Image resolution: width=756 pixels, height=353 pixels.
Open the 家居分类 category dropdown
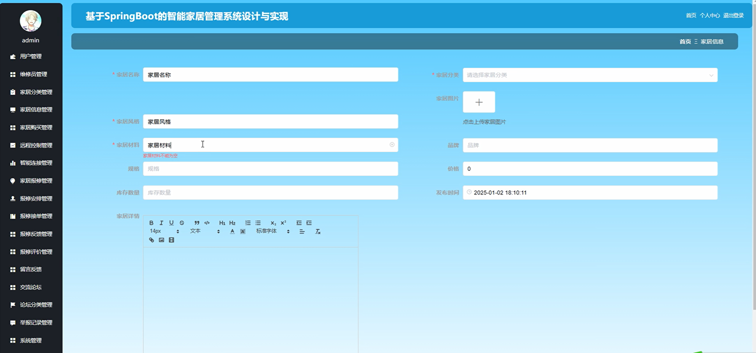tap(590, 75)
